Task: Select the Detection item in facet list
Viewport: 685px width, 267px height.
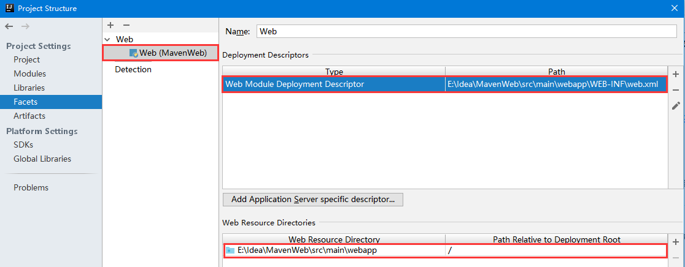Action: click(133, 69)
